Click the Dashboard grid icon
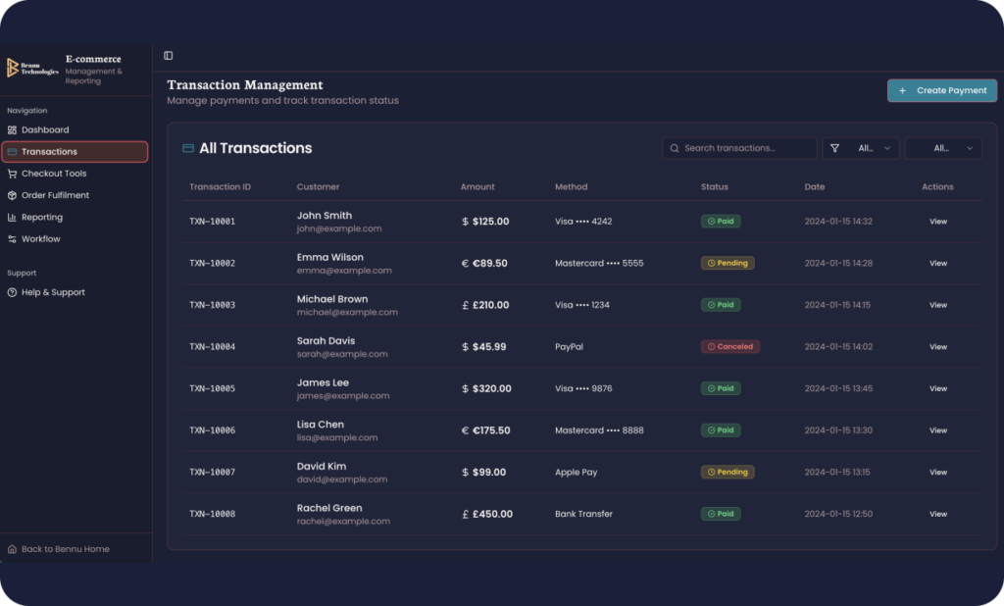The image size is (1004, 606). [12, 130]
